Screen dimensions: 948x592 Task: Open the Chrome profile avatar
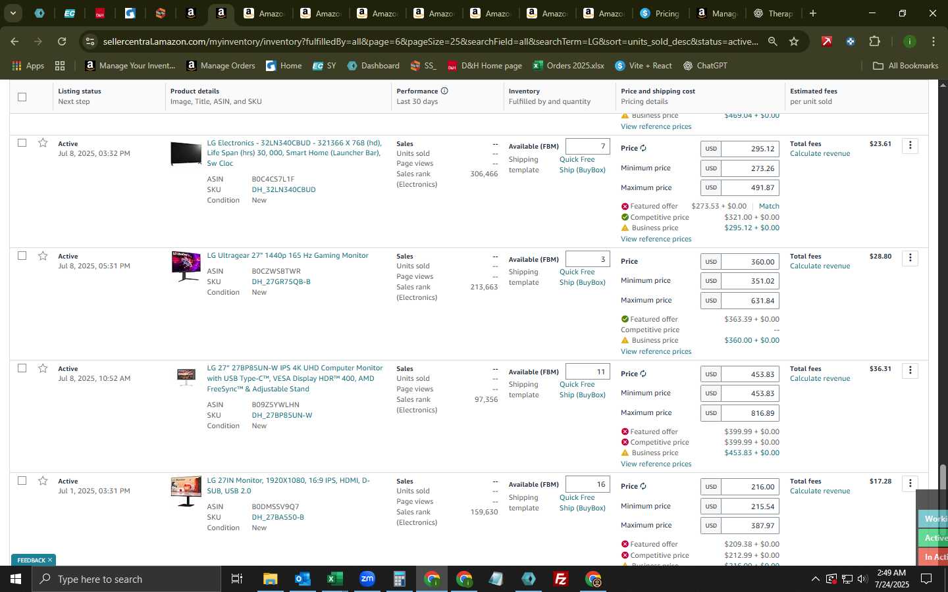[x=909, y=41]
